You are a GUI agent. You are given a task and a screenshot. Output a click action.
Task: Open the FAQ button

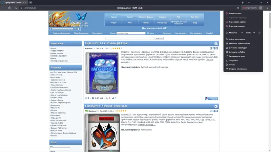click(x=130, y=23)
